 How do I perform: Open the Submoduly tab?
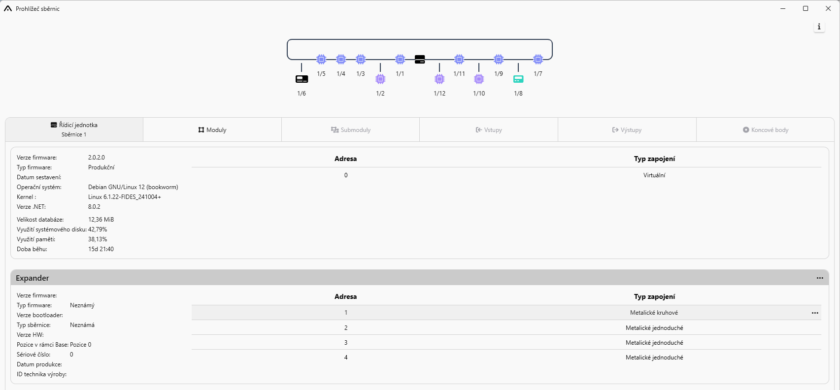350,130
